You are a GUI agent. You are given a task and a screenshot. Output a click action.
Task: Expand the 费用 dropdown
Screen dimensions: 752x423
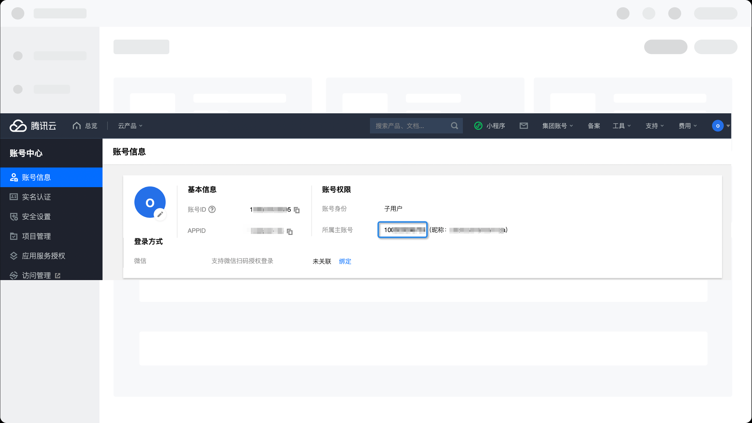point(688,126)
